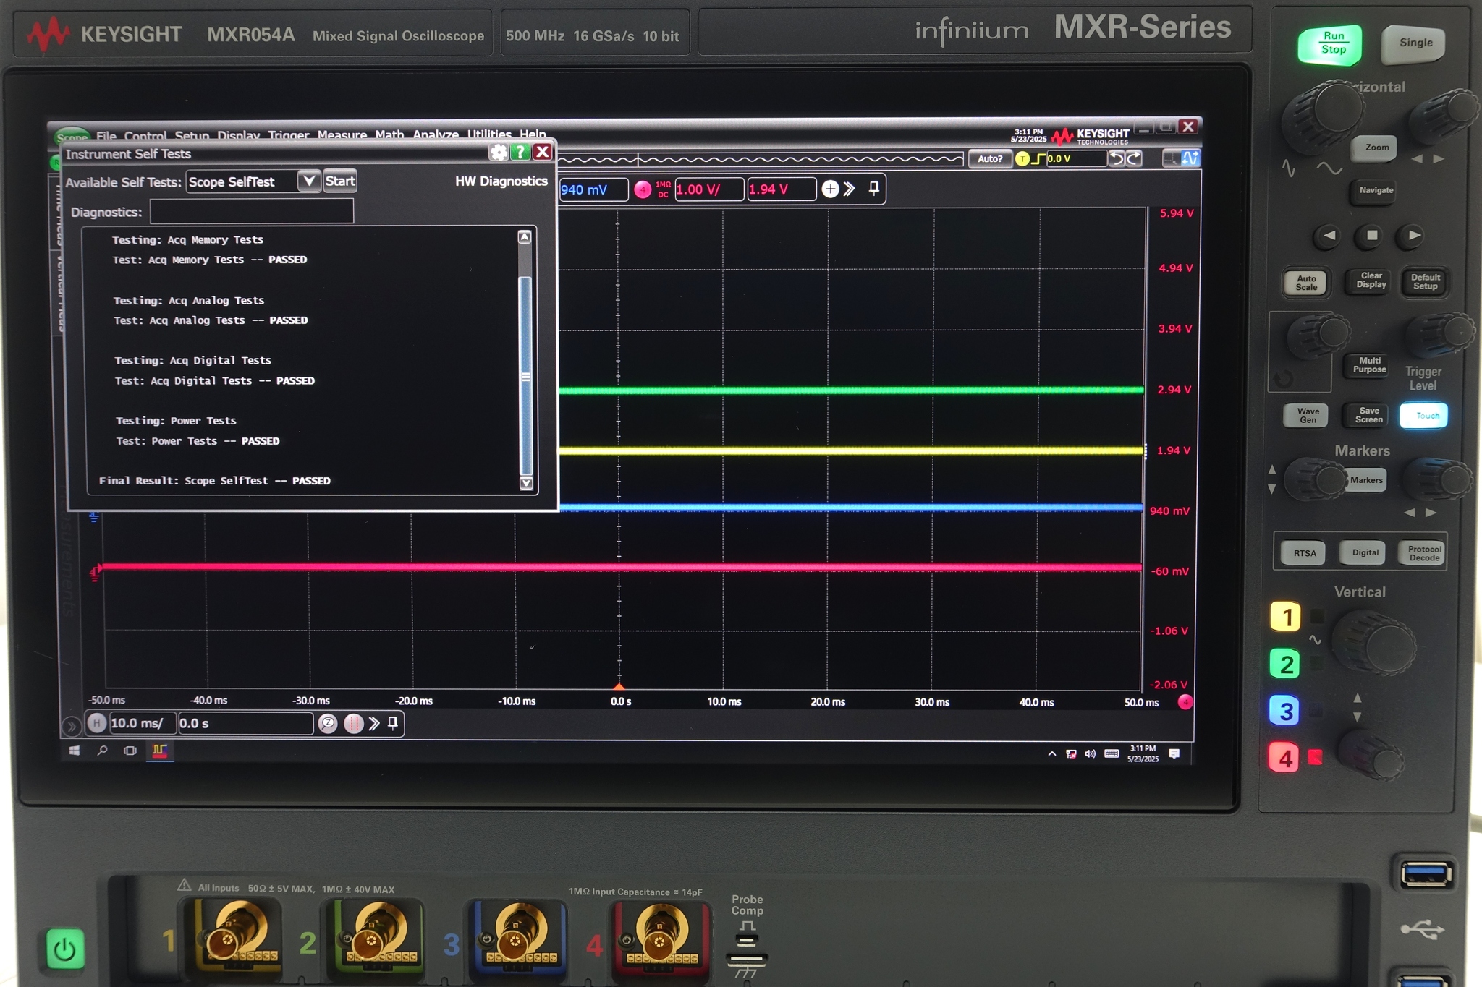Click the front-panel Auto Scale button
This screenshot has height=987, width=1482.
pos(1306,283)
